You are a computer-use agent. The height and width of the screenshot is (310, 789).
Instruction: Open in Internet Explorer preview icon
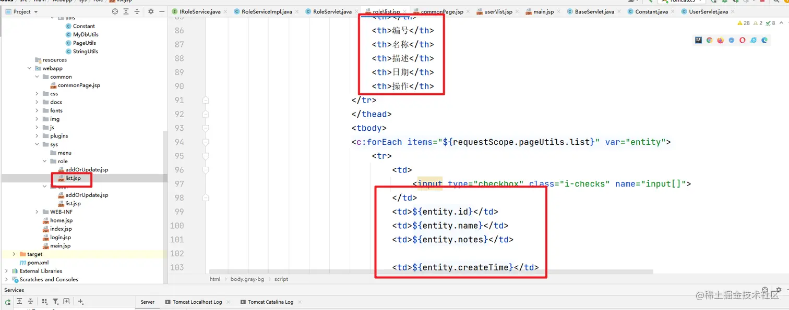pos(753,40)
